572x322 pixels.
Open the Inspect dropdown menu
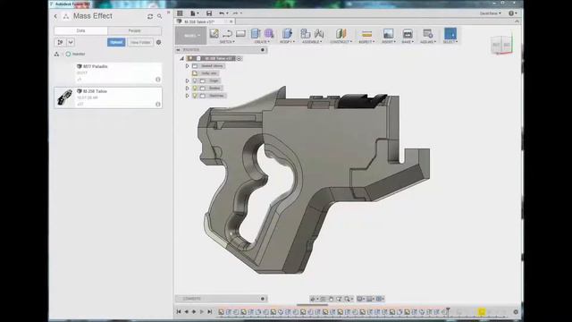click(366, 42)
